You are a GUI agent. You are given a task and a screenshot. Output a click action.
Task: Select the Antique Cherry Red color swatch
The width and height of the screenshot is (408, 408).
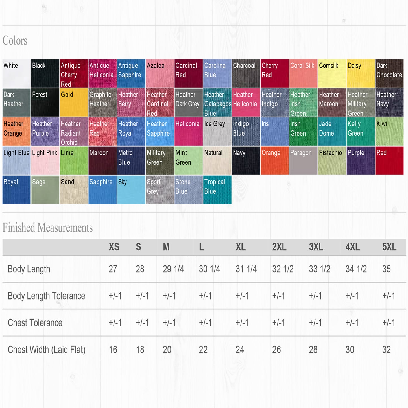(x=74, y=73)
